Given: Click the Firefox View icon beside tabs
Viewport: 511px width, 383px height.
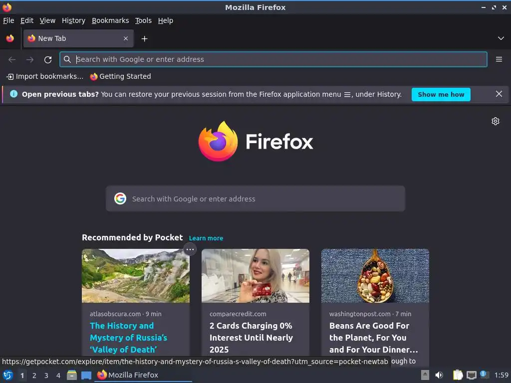Looking at the screenshot, I should 10,38.
